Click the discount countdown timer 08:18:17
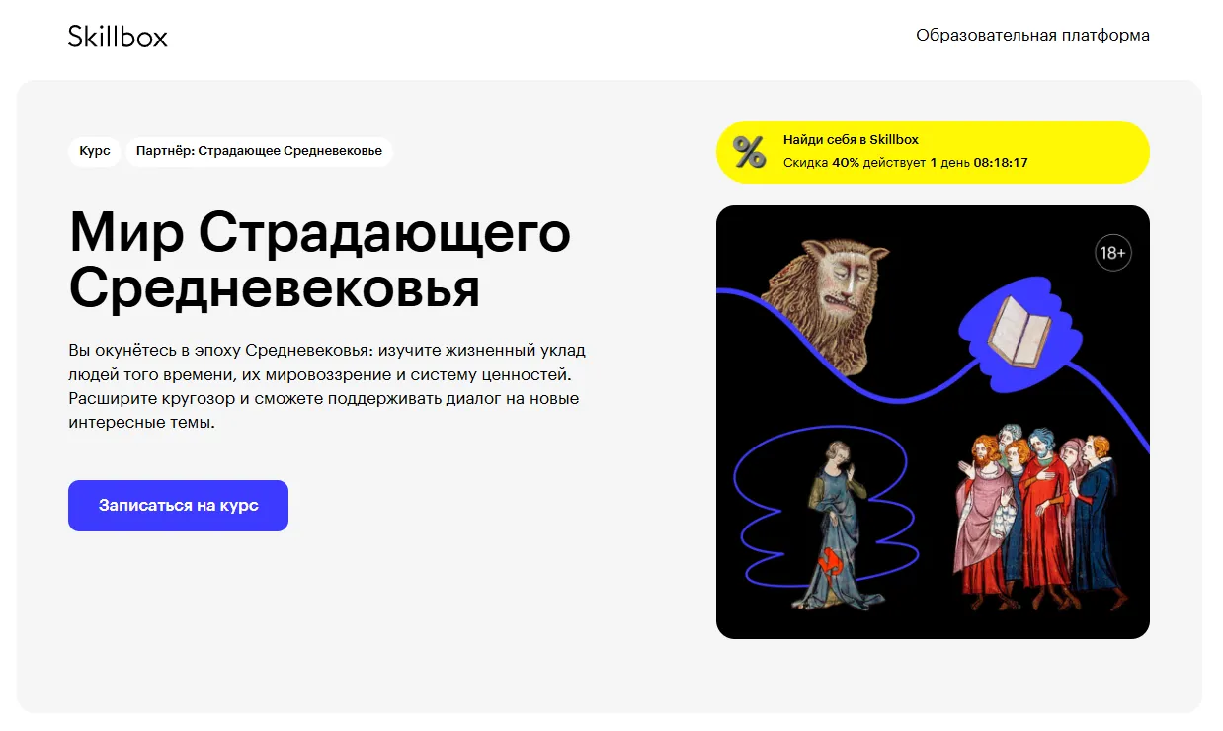Image resolution: width=1223 pixels, height=731 pixels. pyautogui.click(x=1001, y=163)
